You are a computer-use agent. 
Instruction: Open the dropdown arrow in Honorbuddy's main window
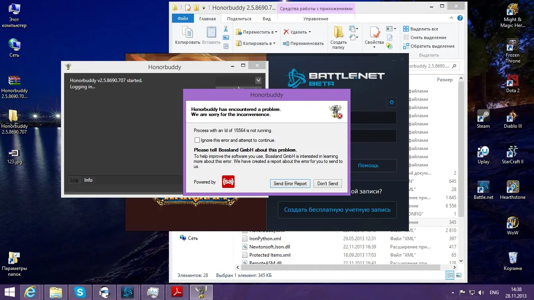tap(258, 80)
